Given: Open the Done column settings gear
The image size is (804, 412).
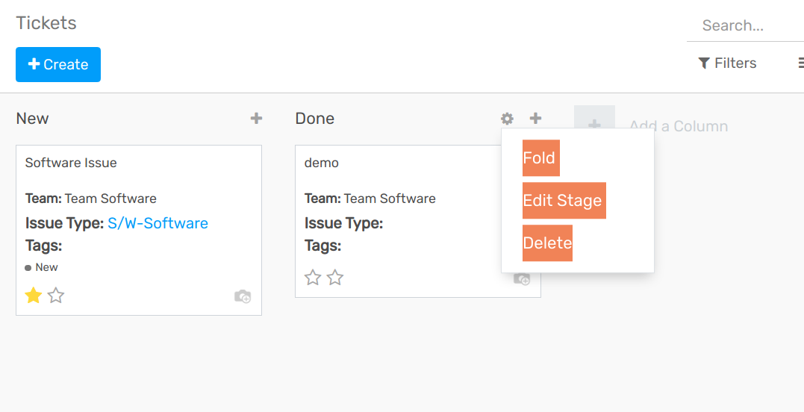Looking at the screenshot, I should click(507, 119).
